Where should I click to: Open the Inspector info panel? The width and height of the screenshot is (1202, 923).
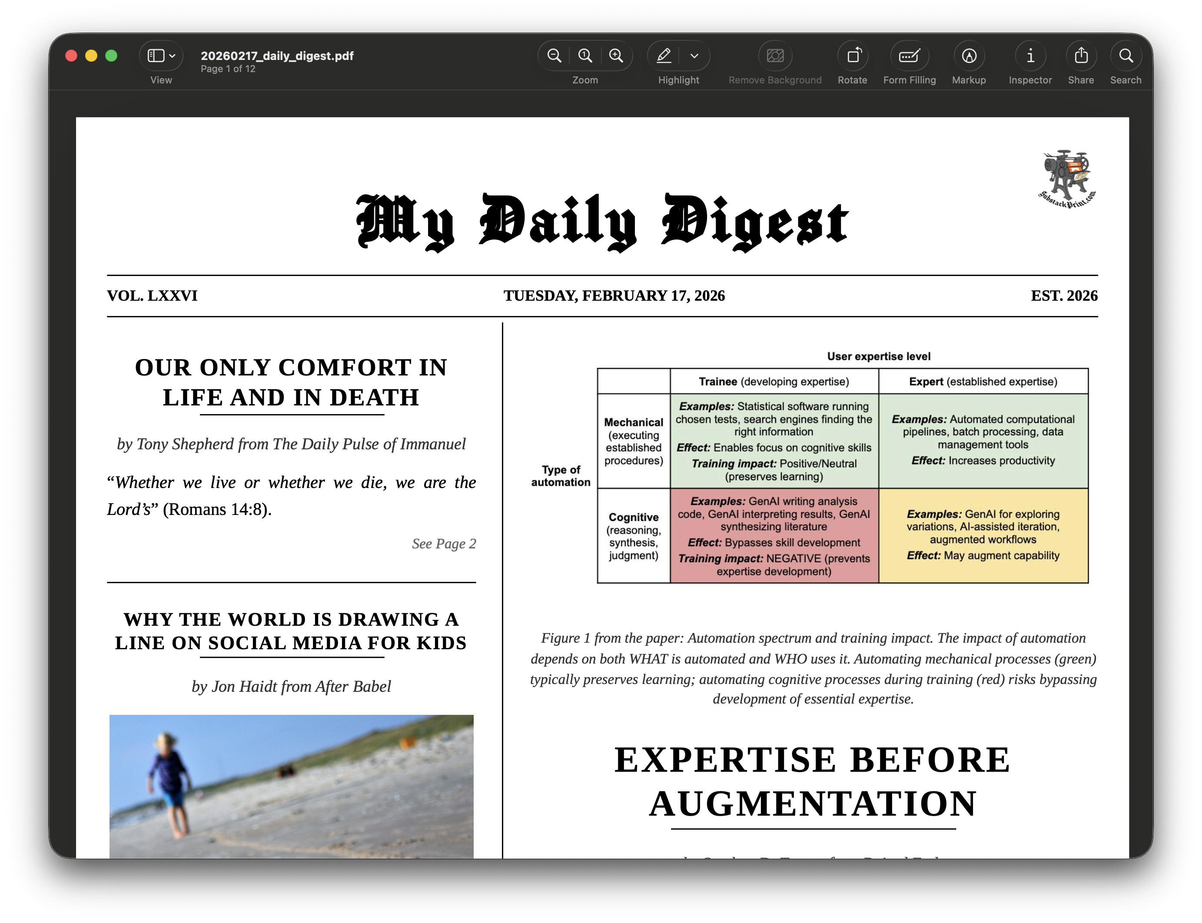(1030, 56)
